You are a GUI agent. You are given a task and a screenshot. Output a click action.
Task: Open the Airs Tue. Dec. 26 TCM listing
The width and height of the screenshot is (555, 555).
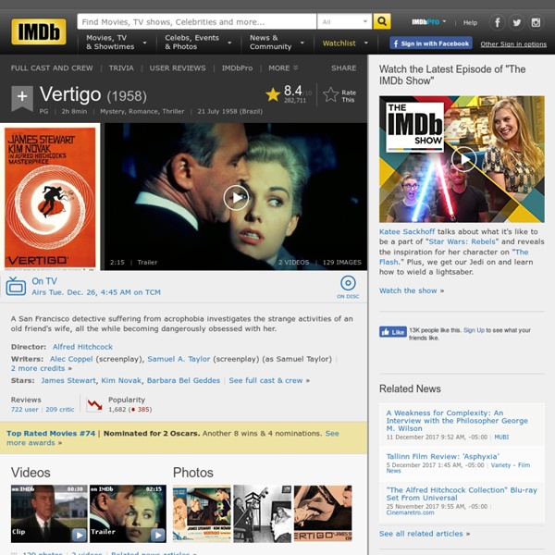click(96, 292)
